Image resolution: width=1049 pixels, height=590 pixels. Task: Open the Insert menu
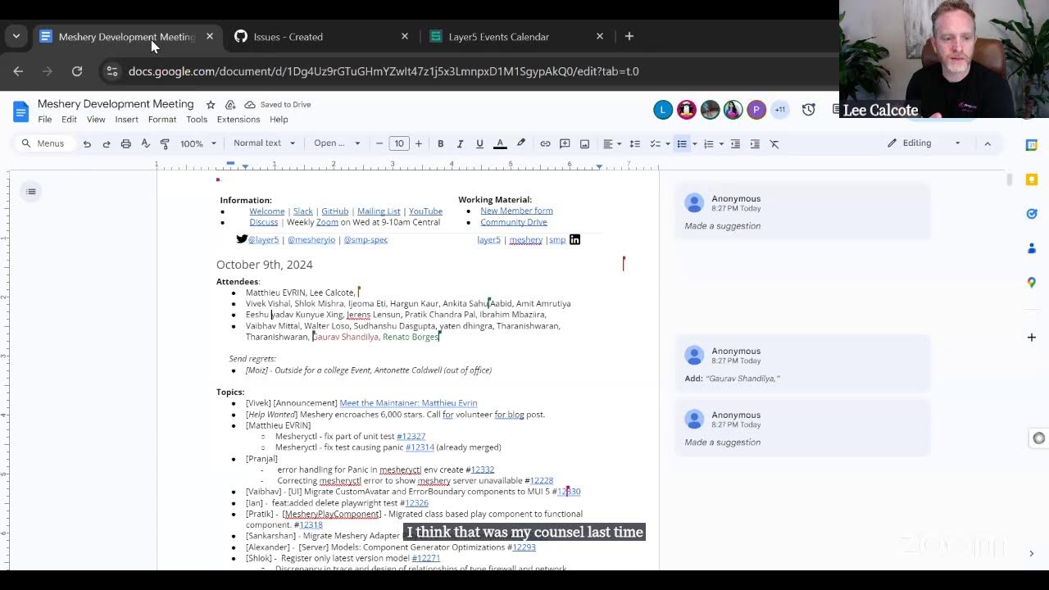coord(126,120)
